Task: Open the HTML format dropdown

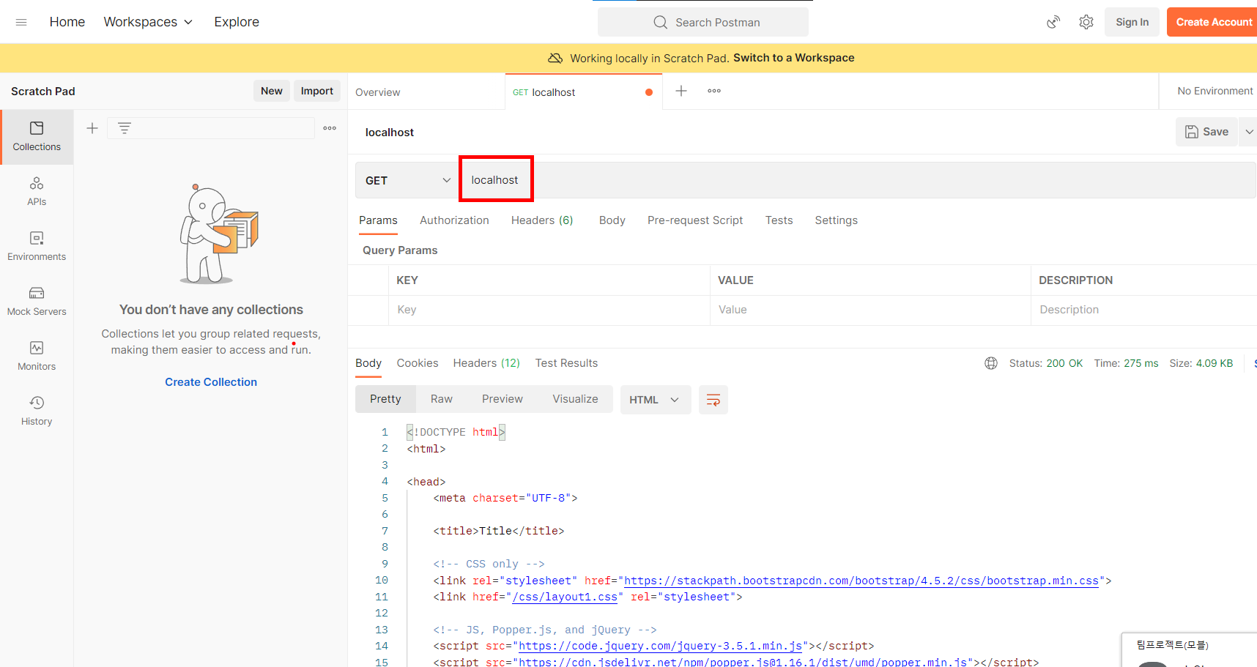Action: coord(656,400)
